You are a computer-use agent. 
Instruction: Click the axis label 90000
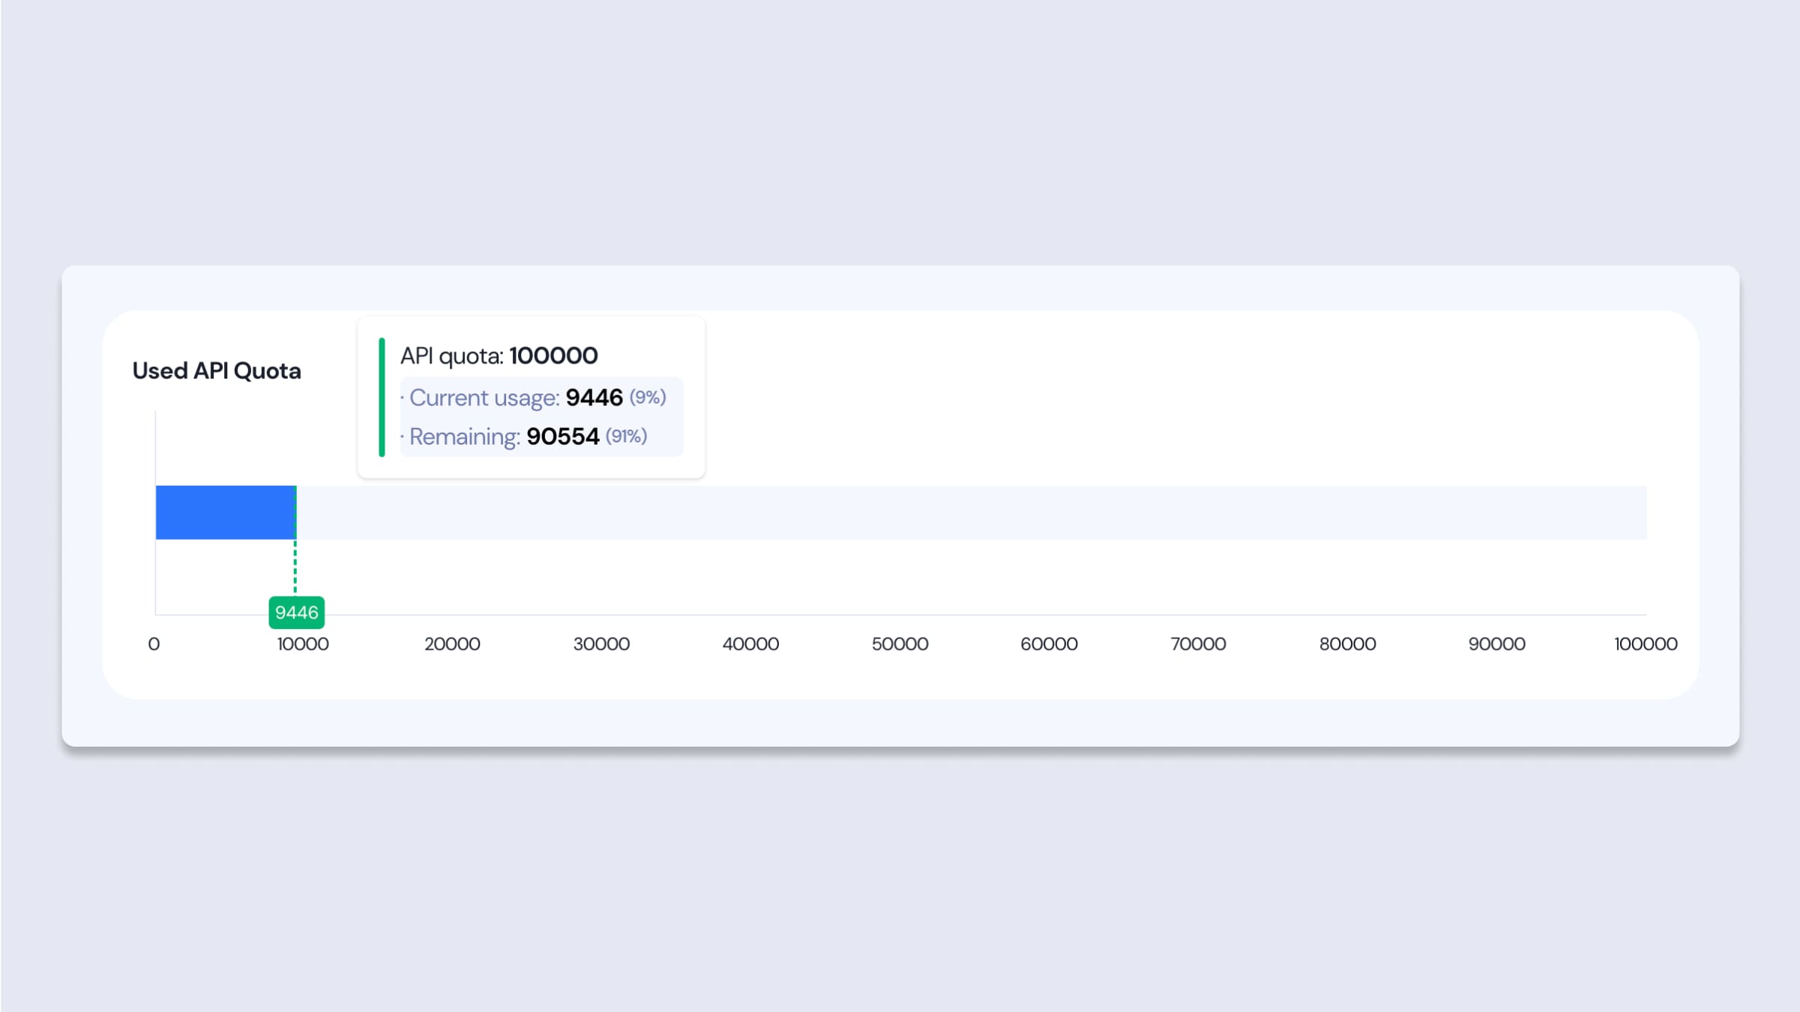(x=1496, y=644)
